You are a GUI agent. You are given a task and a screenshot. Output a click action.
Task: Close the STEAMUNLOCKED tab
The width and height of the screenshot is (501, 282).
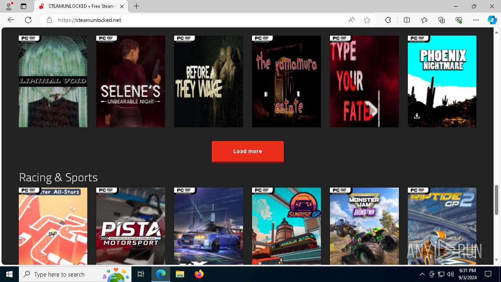[x=122, y=6]
